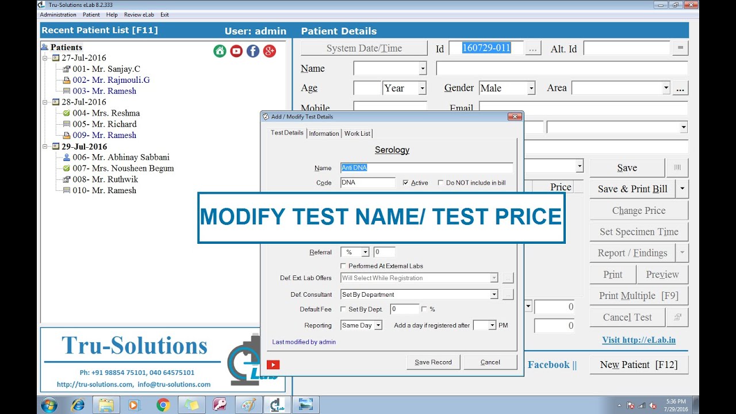Open Google Chrome from the taskbar
The image size is (736, 414).
pyautogui.click(x=163, y=405)
